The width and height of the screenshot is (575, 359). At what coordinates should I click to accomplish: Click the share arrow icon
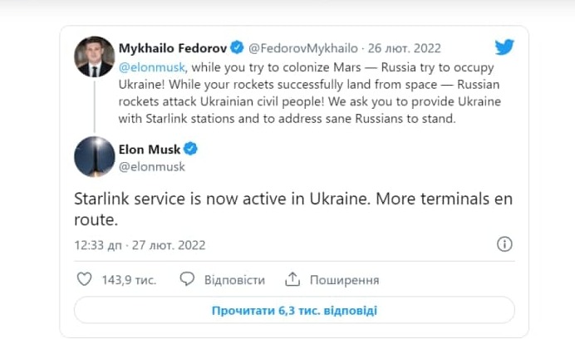coord(292,279)
